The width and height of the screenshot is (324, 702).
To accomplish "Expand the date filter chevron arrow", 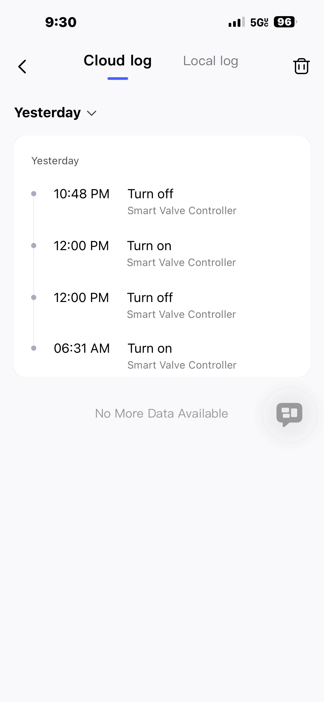I will 92,113.
